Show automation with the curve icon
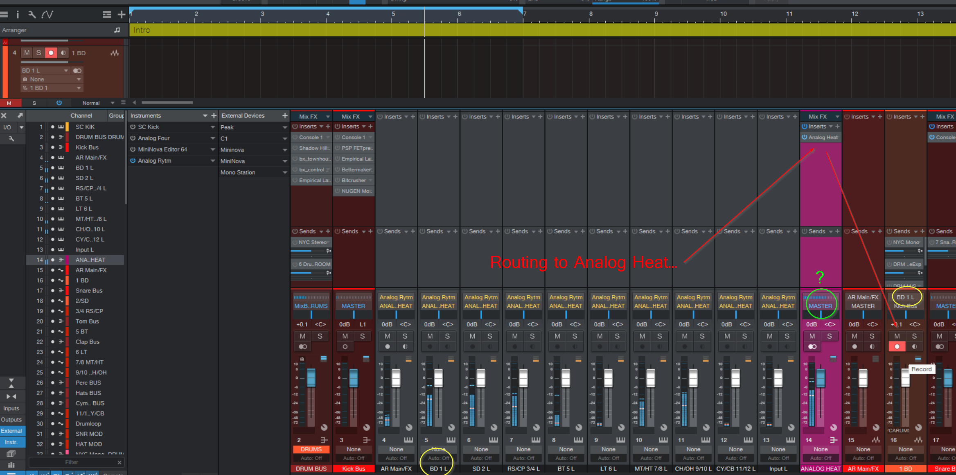The height and width of the screenshot is (475, 956). pos(47,15)
